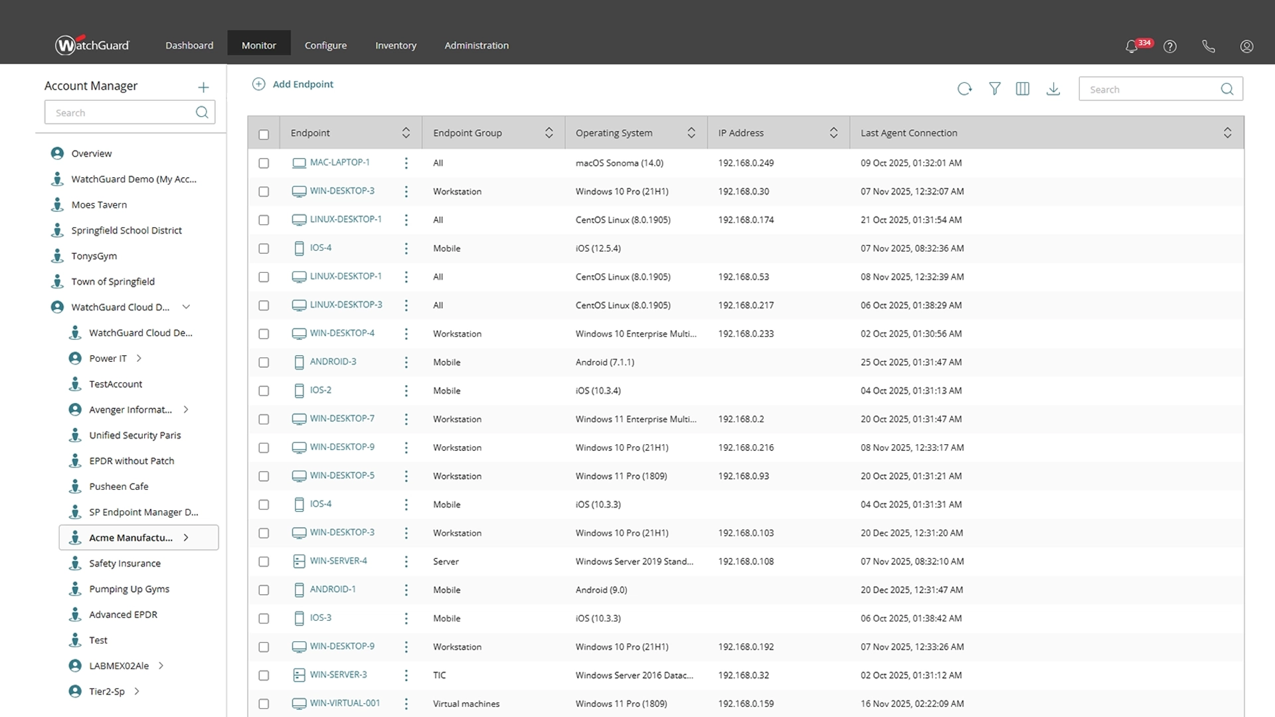Open the filter funnel icon

coord(994,89)
